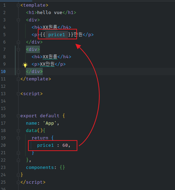Click line number 17 in the gutter

coord(3,123)
